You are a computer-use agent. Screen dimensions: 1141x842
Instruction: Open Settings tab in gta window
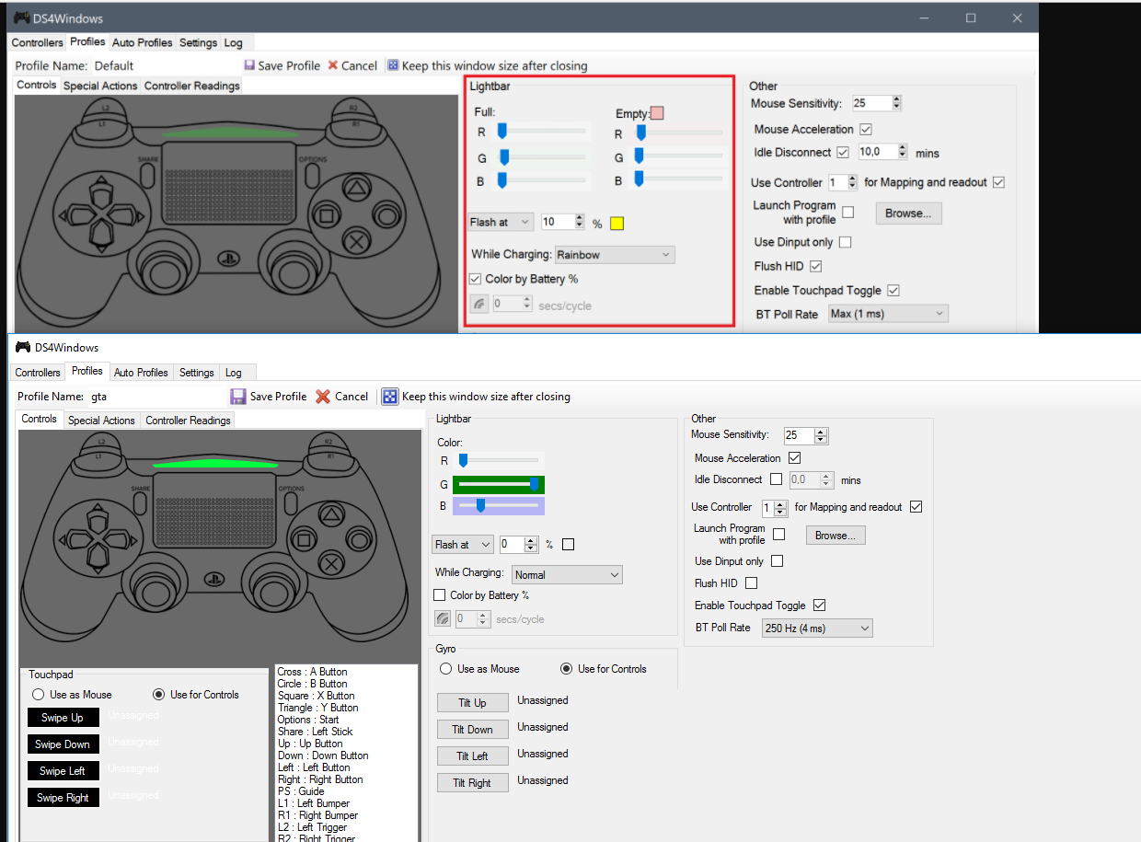coord(197,373)
